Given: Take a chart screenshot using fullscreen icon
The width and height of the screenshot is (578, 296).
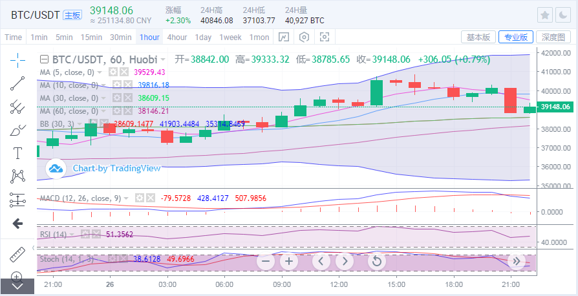Looking at the screenshot, I should tap(325, 37).
